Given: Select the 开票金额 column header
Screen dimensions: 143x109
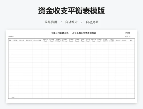Looking at the screenshot, I should point(21,40).
